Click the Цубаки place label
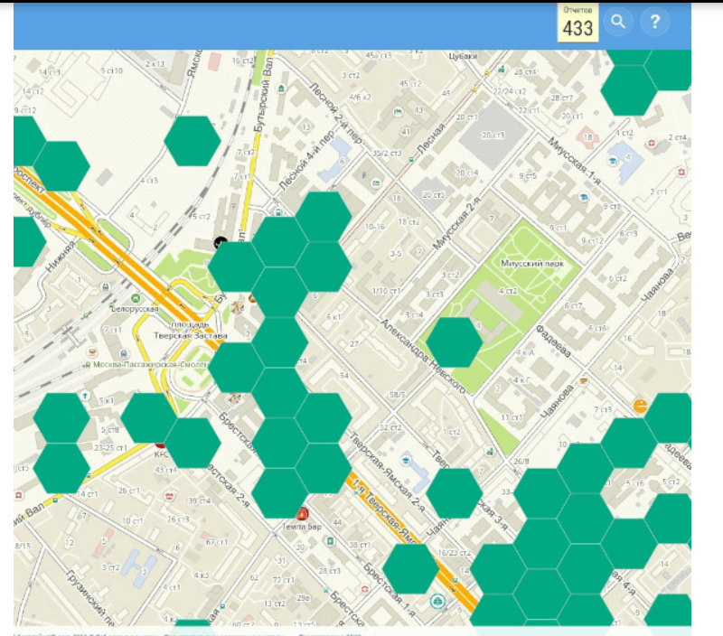This screenshot has height=636, width=723. (x=463, y=56)
